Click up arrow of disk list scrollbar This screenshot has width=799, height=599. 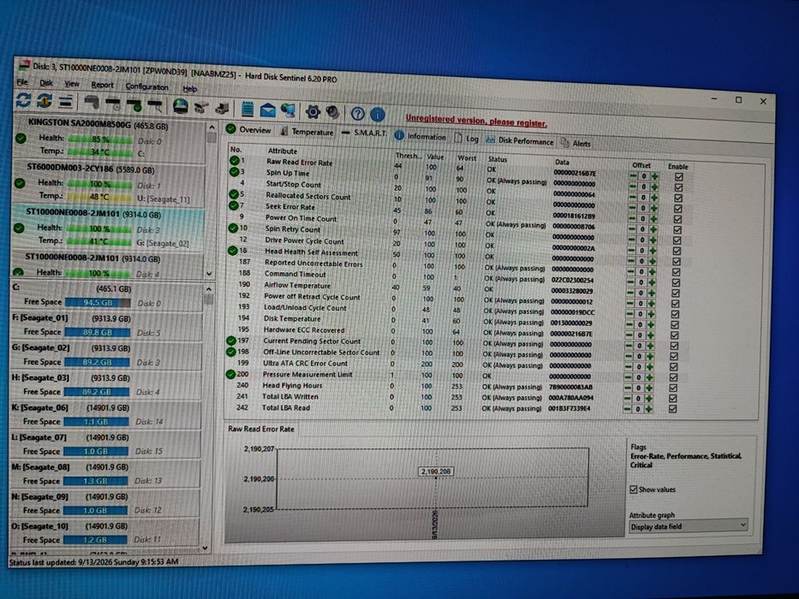point(211,127)
